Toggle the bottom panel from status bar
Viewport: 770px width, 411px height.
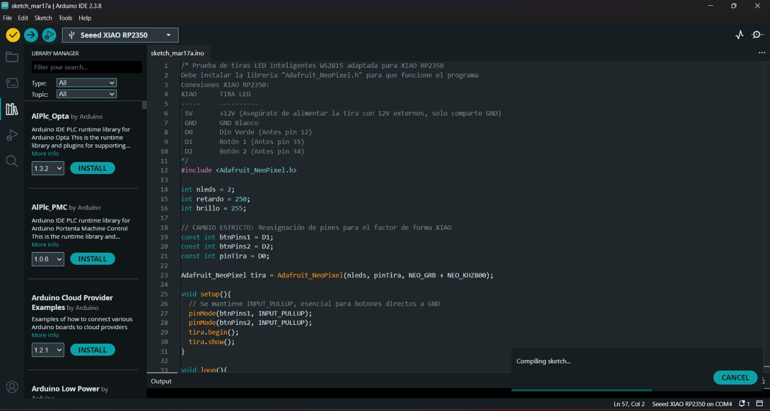coord(760,404)
